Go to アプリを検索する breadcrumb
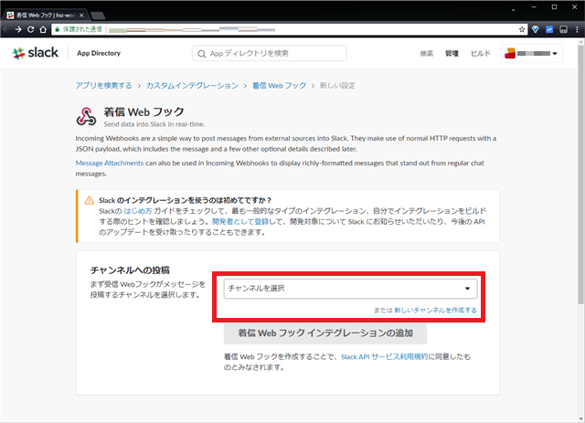Image resolution: width=585 pixels, height=423 pixels. tap(103, 85)
